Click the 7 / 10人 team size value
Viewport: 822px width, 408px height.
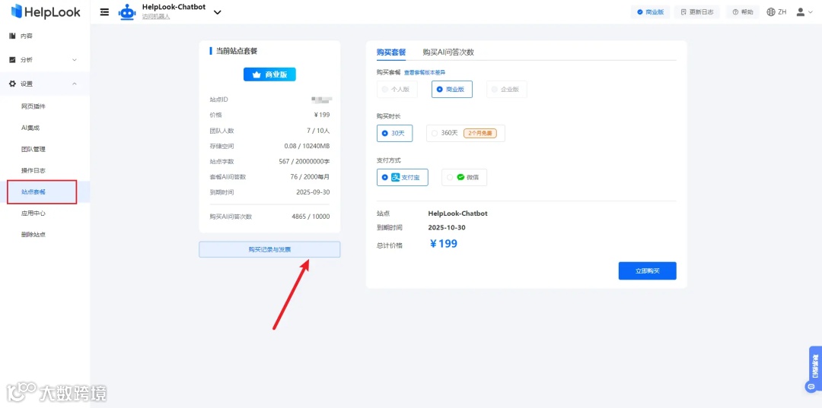pyautogui.click(x=318, y=130)
